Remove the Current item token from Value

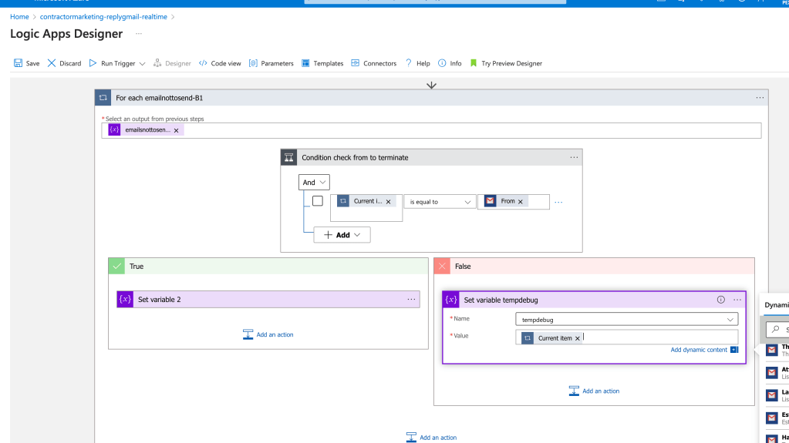(x=578, y=338)
